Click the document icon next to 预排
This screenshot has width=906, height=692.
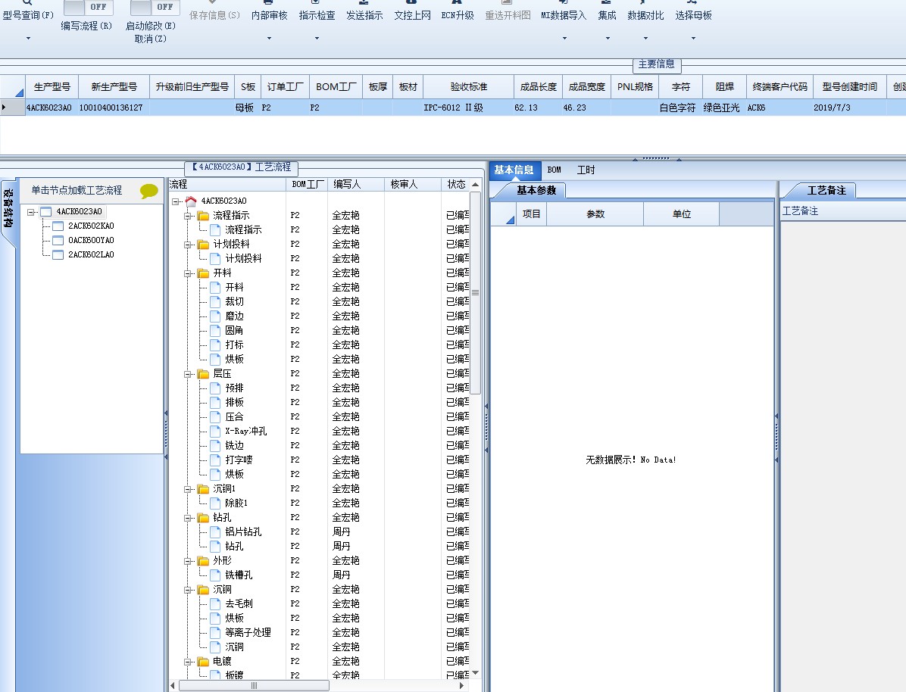coord(215,388)
